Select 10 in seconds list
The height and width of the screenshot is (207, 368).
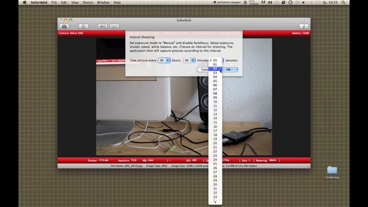215,102
